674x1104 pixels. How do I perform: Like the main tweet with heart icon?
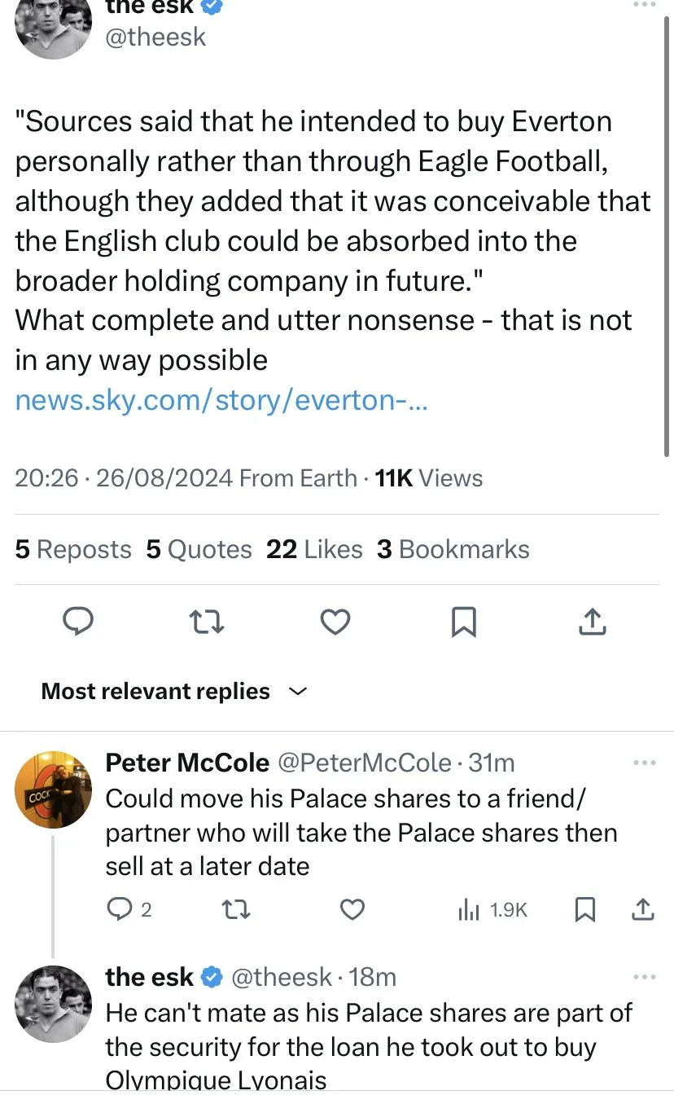pyautogui.click(x=335, y=622)
